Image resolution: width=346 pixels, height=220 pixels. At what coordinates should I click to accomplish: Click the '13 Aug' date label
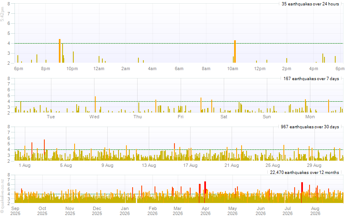pyautogui.click(x=149, y=165)
